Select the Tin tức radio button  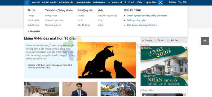tap(156, 41)
